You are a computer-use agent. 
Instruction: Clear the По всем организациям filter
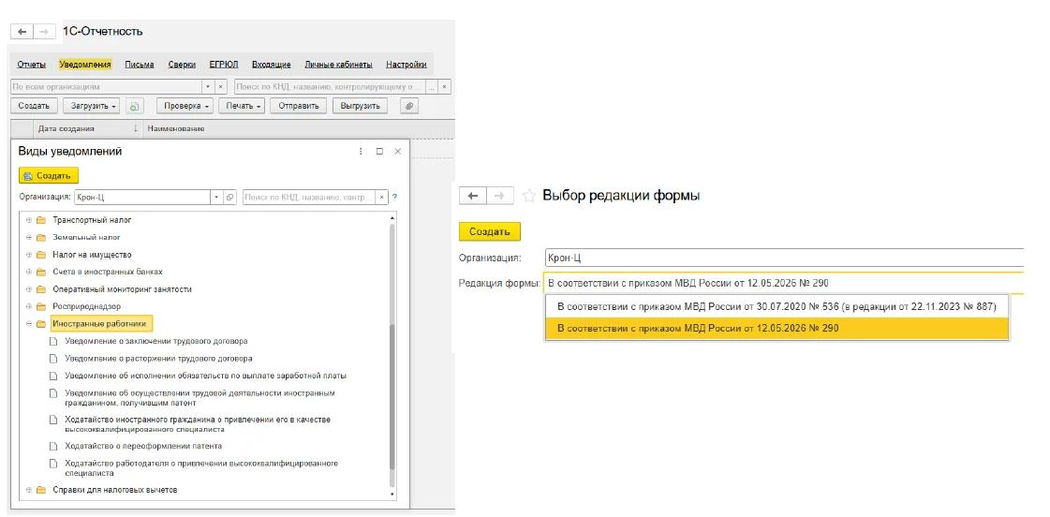222,87
